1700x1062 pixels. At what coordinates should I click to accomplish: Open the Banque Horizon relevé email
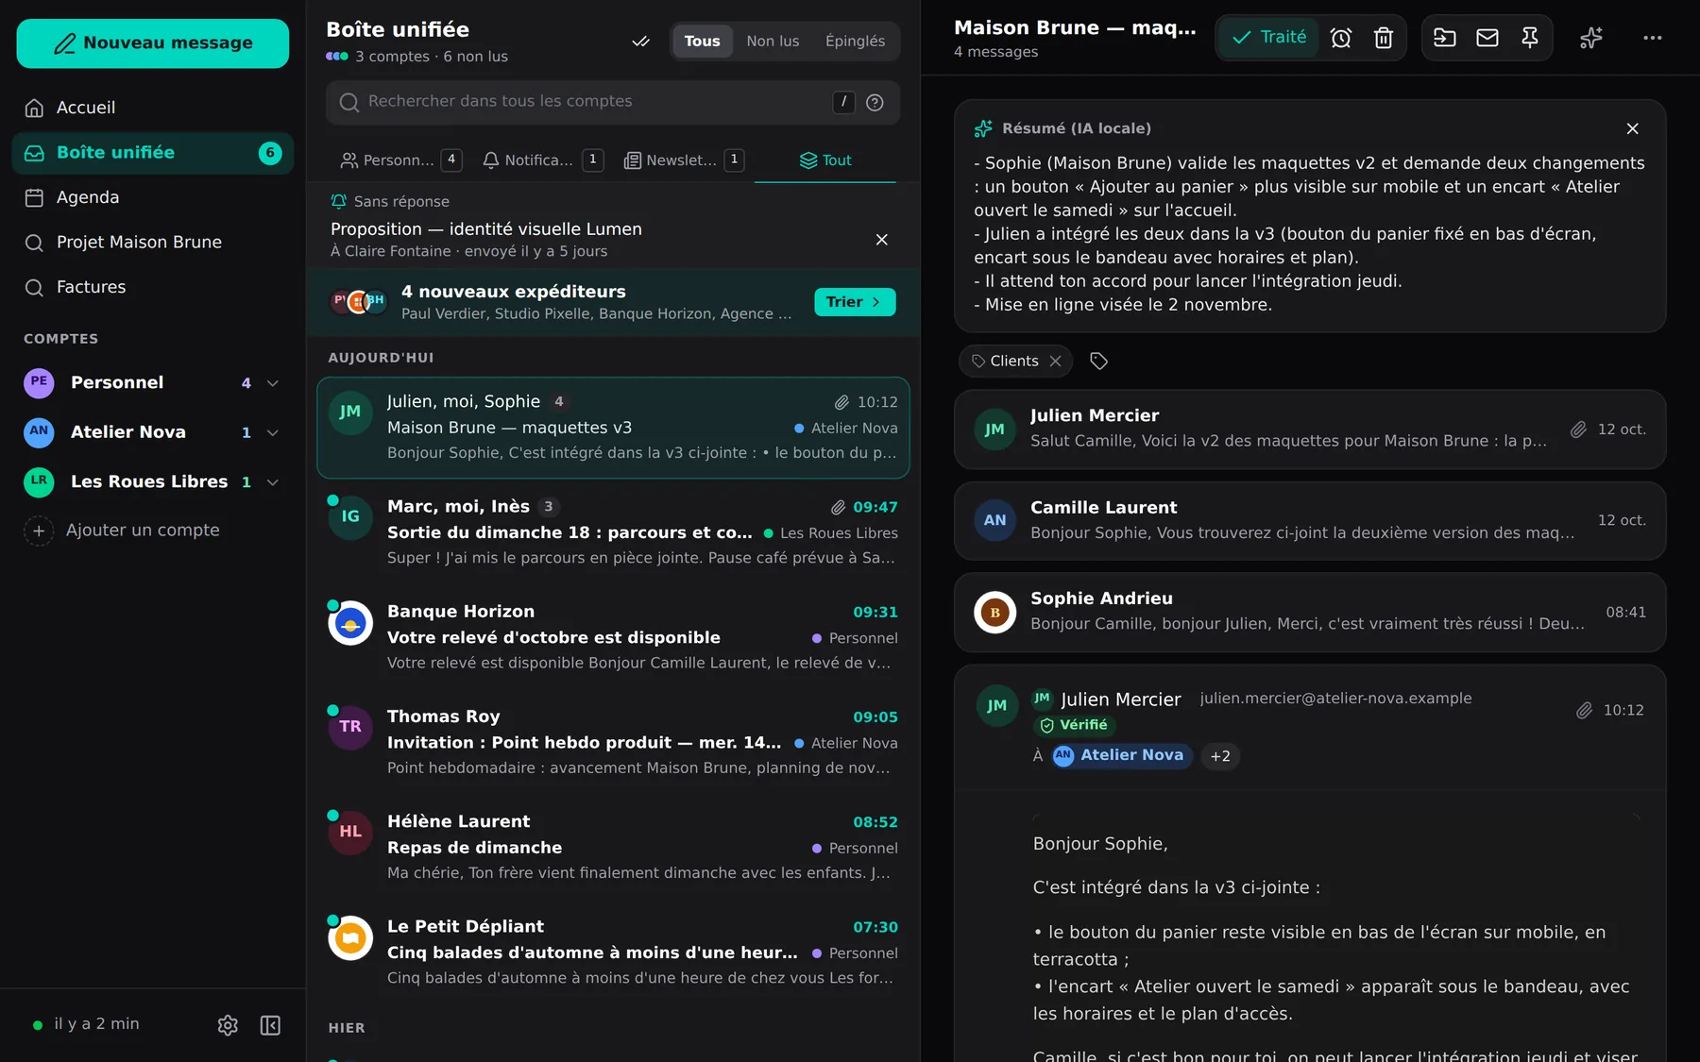tap(613, 637)
